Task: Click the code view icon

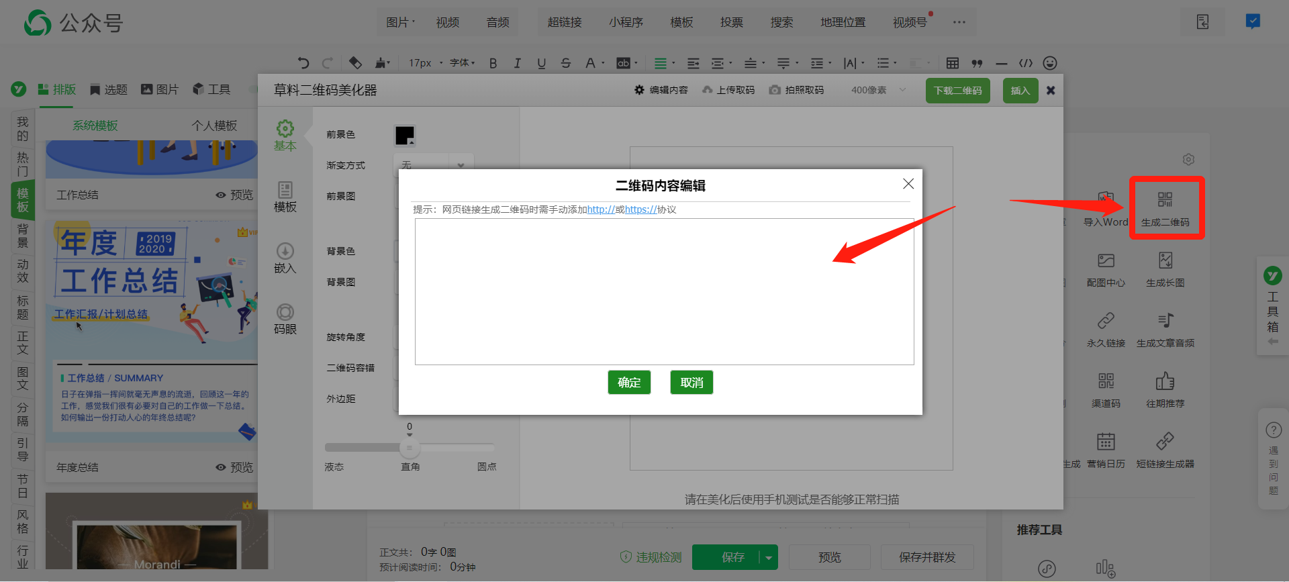Action: [1025, 63]
